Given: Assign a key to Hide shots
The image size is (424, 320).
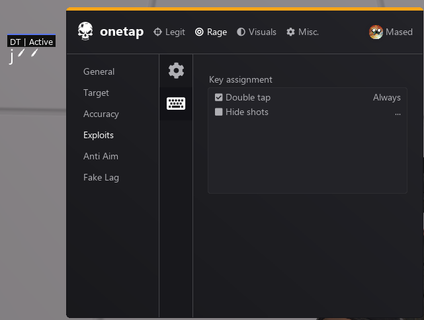Looking at the screenshot, I should pyautogui.click(x=397, y=112).
